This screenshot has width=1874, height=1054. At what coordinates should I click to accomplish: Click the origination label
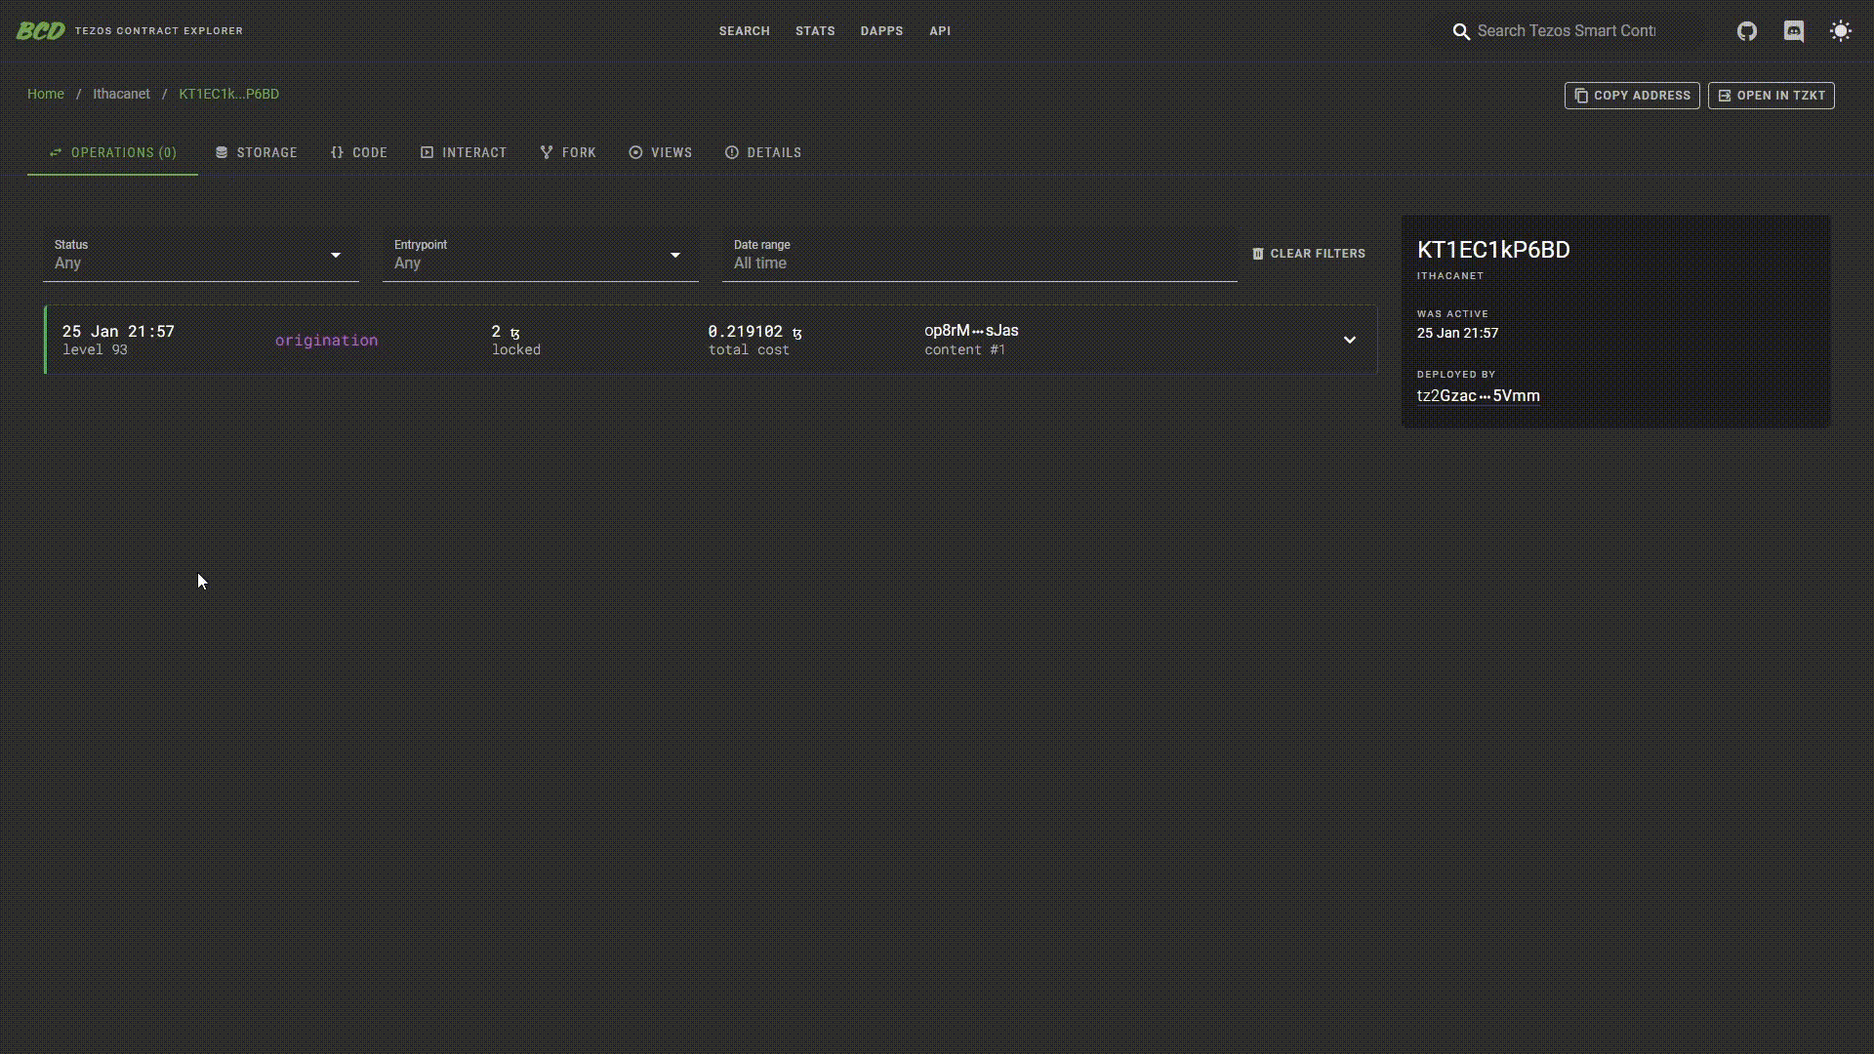tap(326, 341)
